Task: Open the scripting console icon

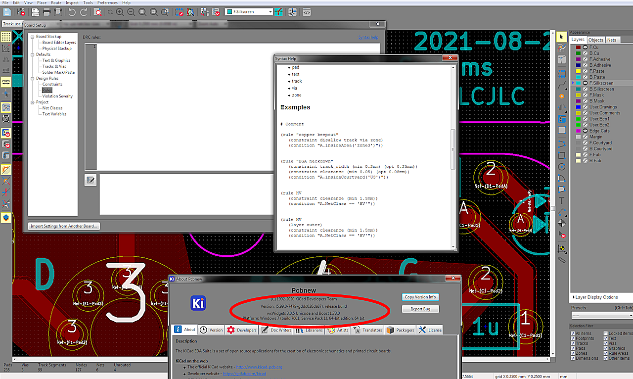Action: click(307, 11)
